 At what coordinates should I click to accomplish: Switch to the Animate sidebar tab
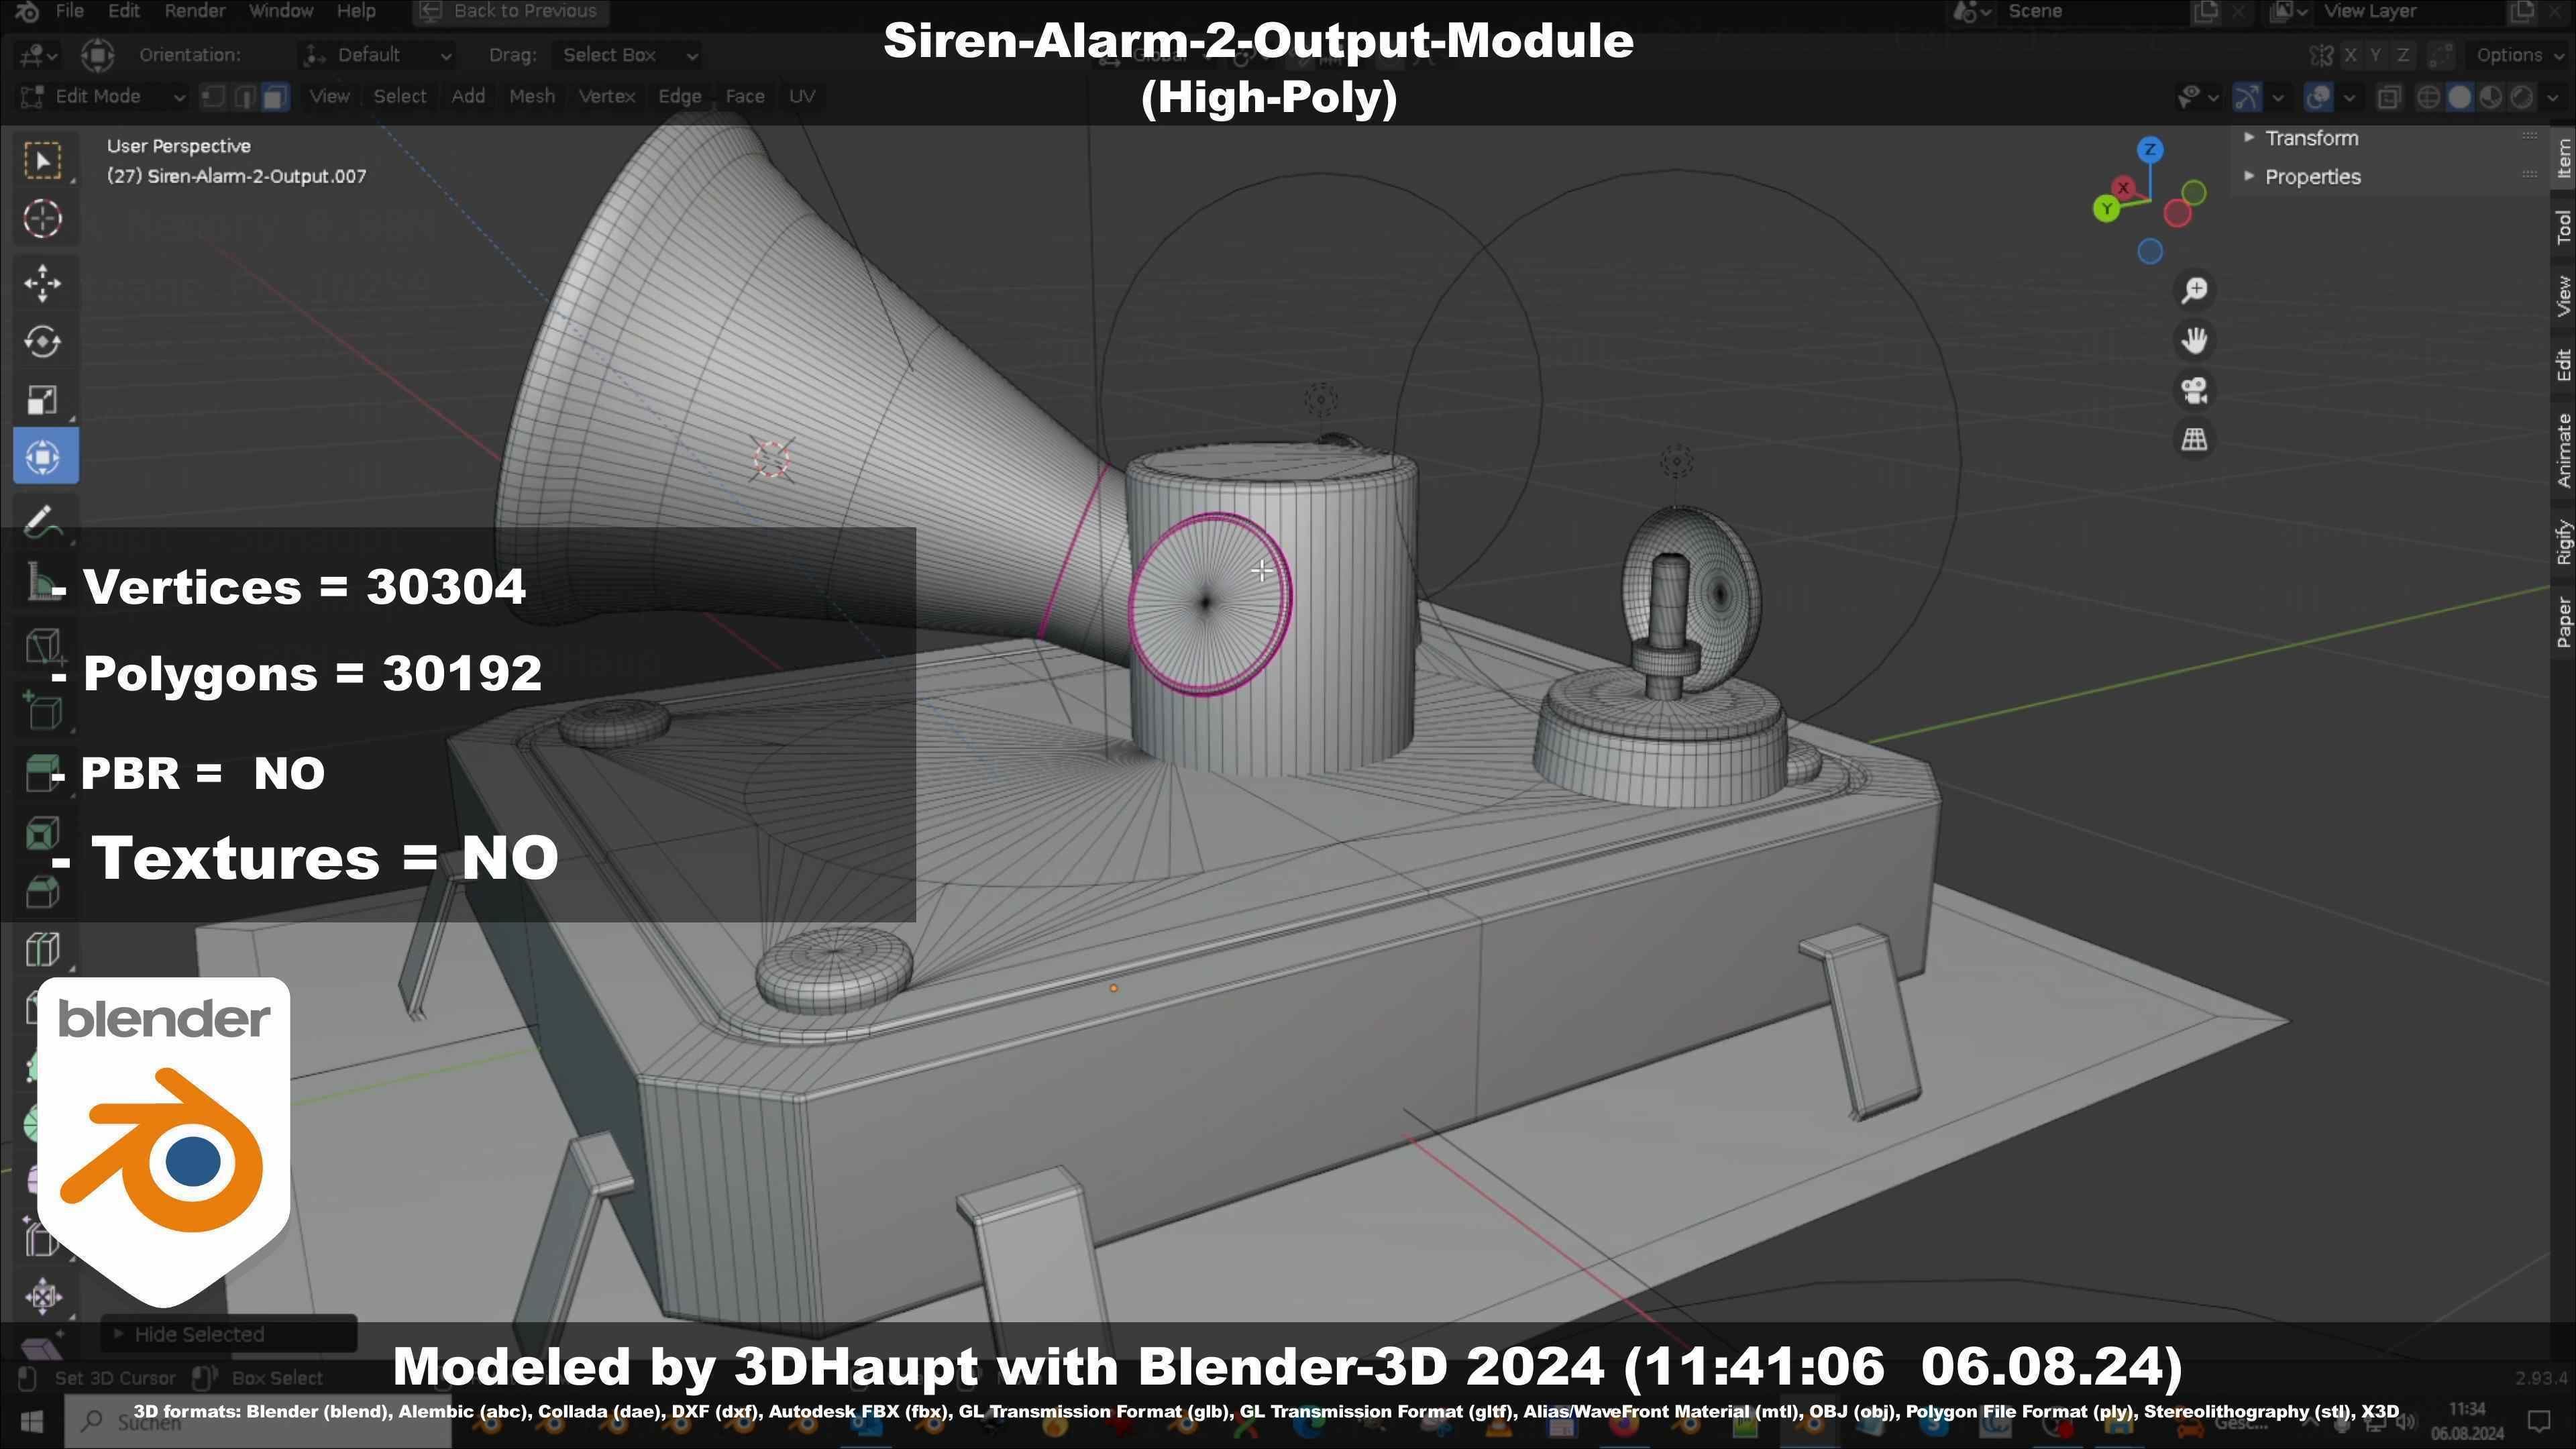click(x=2564, y=451)
